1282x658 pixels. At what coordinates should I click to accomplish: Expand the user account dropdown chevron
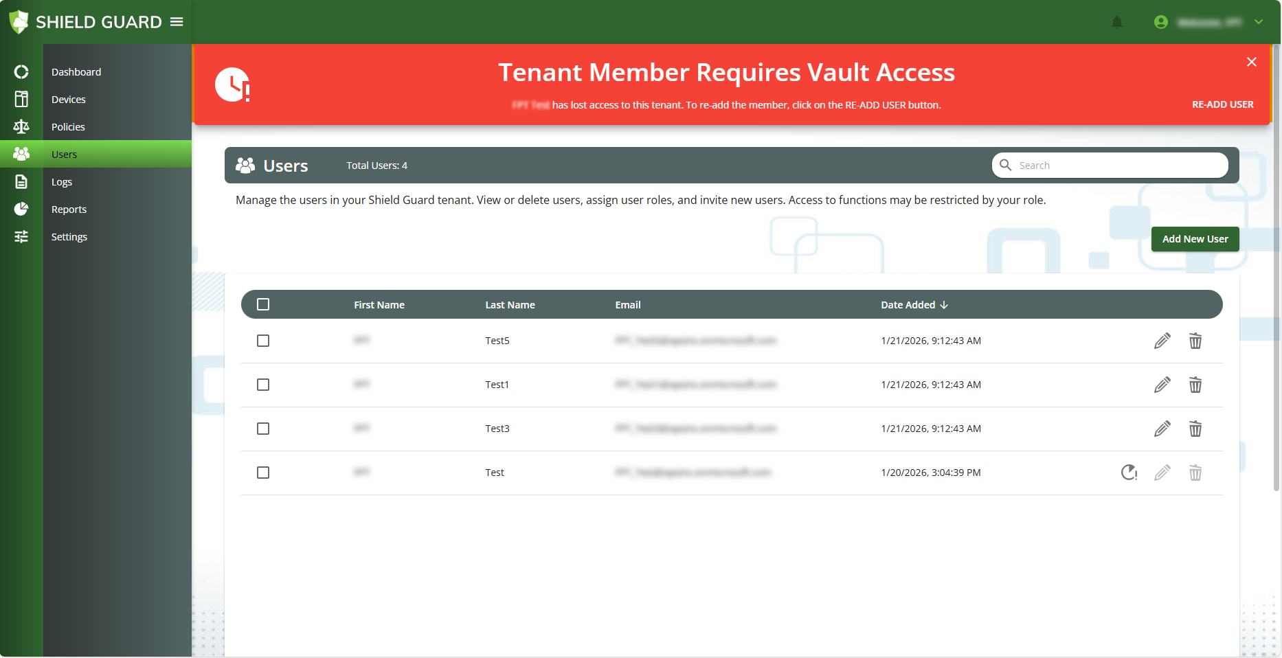(x=1259, y=22)
